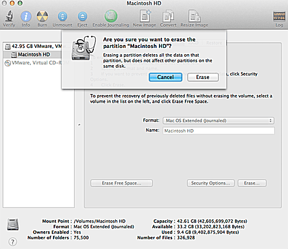Cancel the erase confirmation dialog
The width and height of the screenshot is (288, 249).
[x=165, y=77]
